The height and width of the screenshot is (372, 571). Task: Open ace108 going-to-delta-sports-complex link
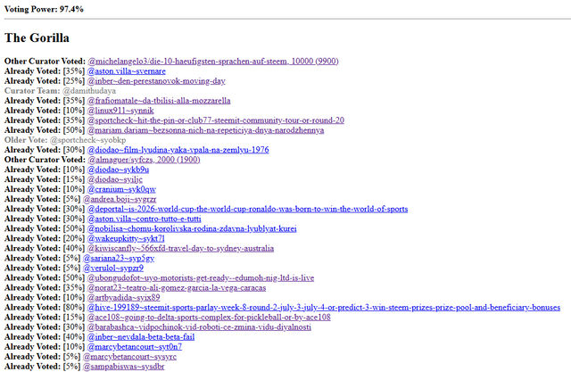tap(209, 317)
